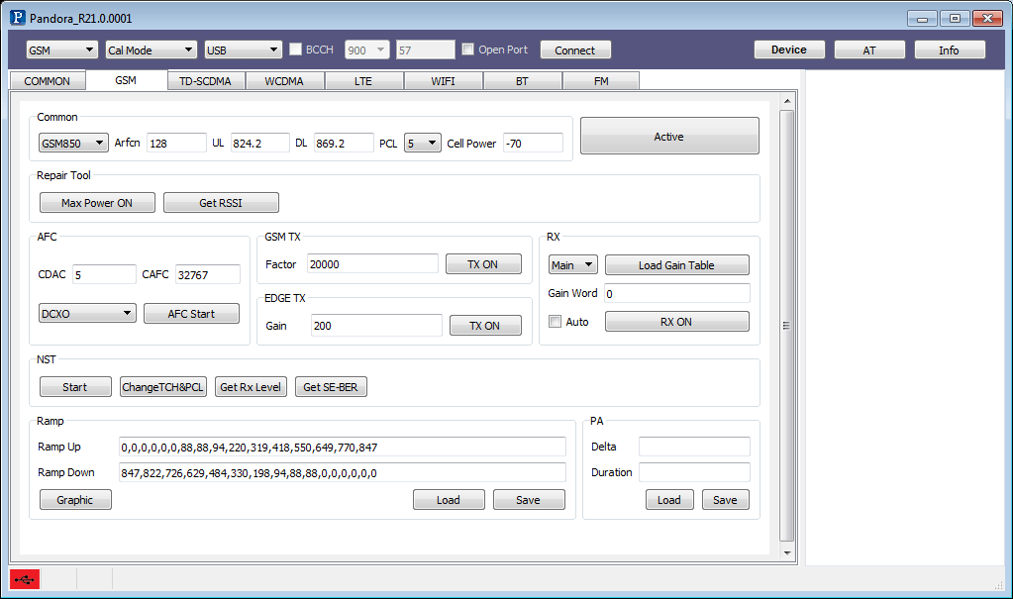
Task: Expand the PCL dropdown
Action: click(x=422, y=143)
